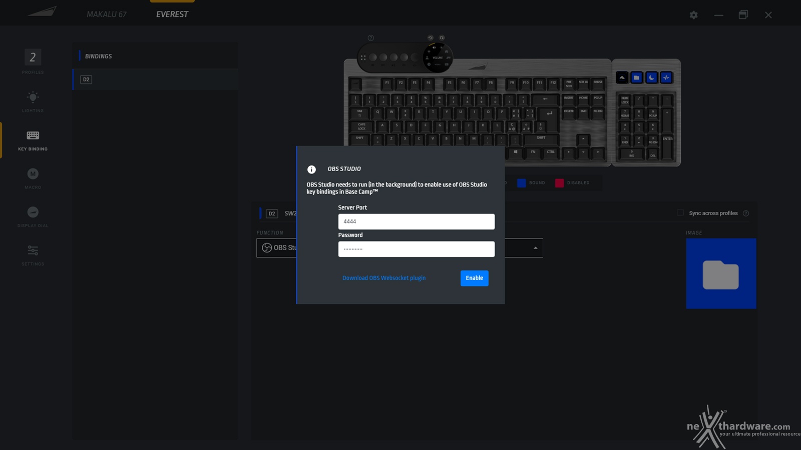This screenshot has width=801, height=450.
Task: Click the BINDINGS panel heading
Action: pyautogui.click(x=98, y=56)
